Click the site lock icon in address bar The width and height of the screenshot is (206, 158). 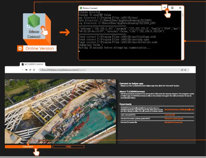pos(41,70)
